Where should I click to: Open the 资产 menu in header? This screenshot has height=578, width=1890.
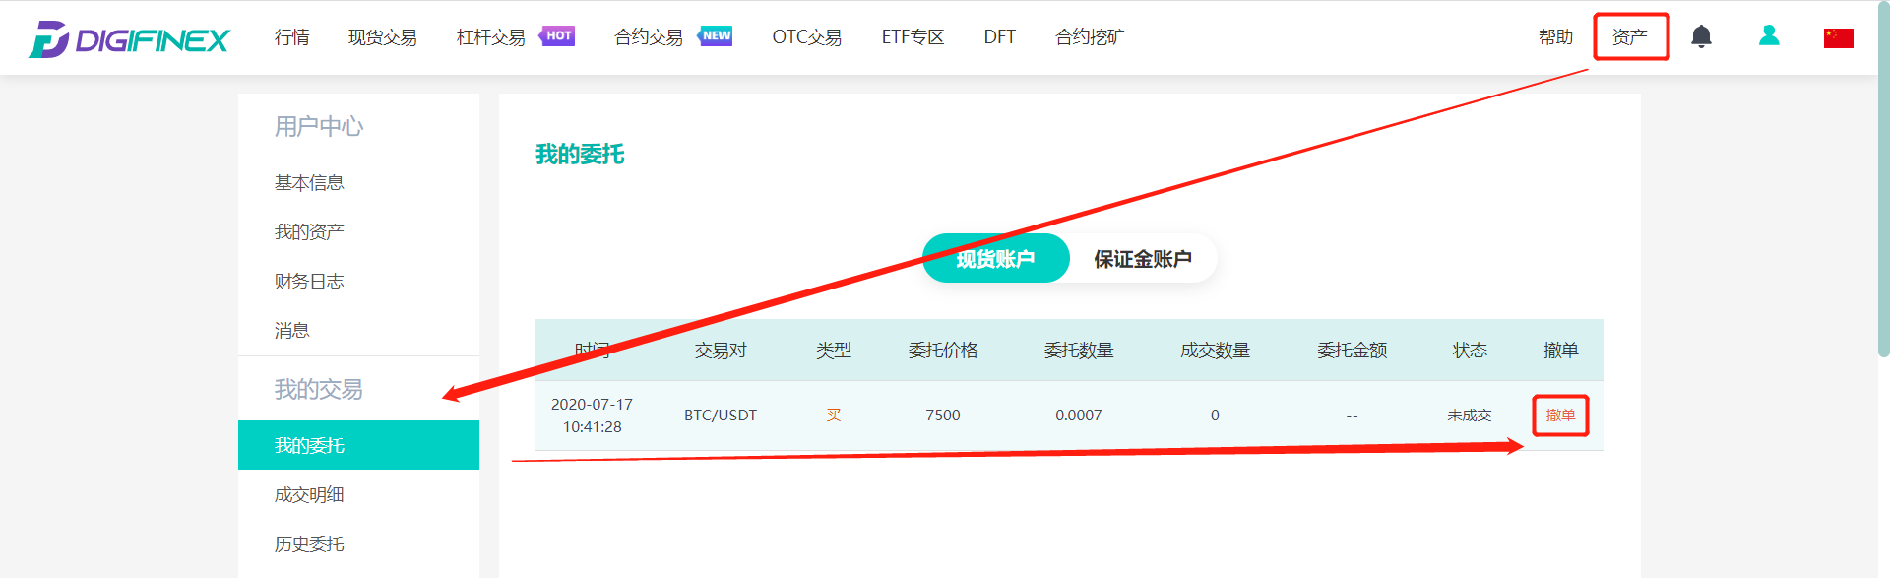tap(1630, 37)
